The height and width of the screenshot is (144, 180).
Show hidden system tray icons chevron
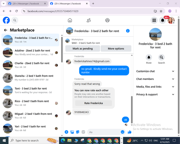coord(142,140)
